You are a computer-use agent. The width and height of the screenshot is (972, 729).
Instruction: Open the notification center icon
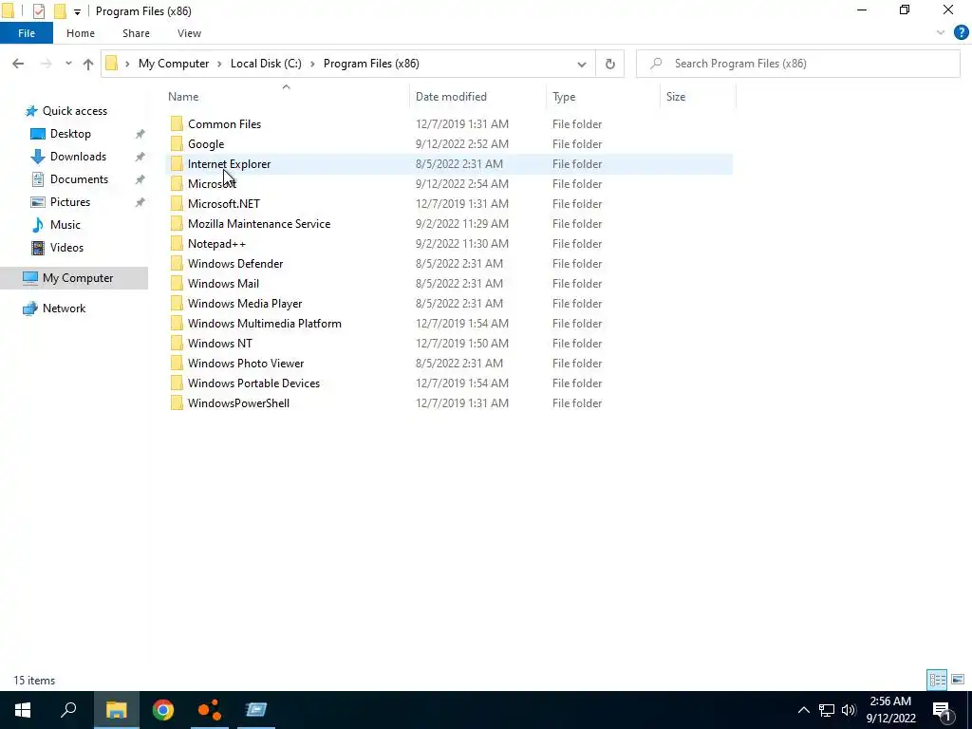(942, 710)
